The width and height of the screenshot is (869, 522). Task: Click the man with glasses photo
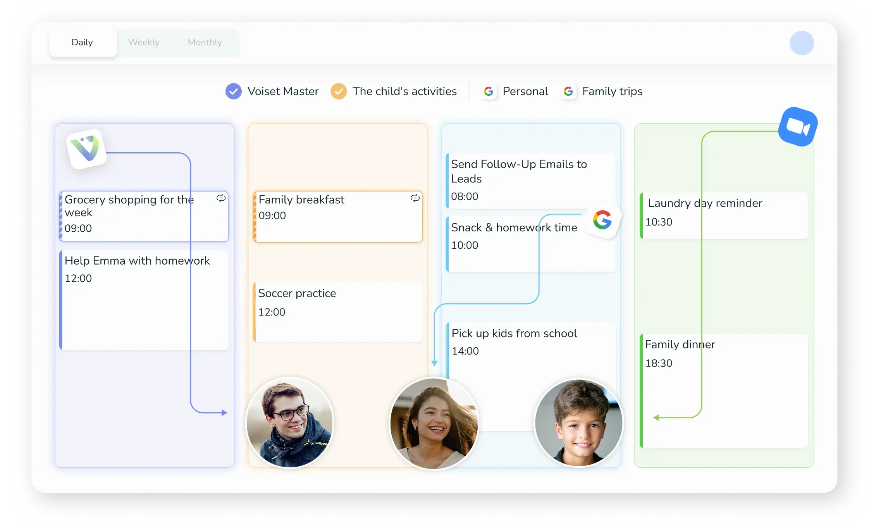click(290, 422)
